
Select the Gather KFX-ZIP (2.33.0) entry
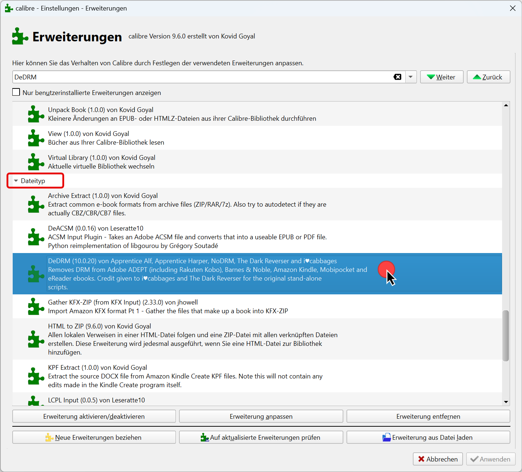click(x=257, y=306)
